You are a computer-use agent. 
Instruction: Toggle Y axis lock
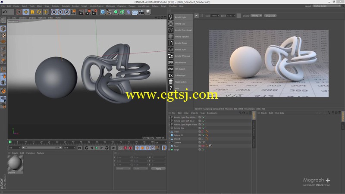coord(60,12)
